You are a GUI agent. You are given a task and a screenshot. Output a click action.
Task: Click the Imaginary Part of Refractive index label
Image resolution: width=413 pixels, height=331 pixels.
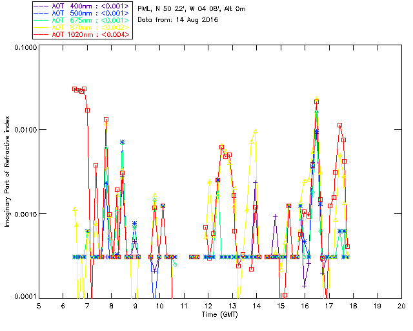tap(7, 171)
